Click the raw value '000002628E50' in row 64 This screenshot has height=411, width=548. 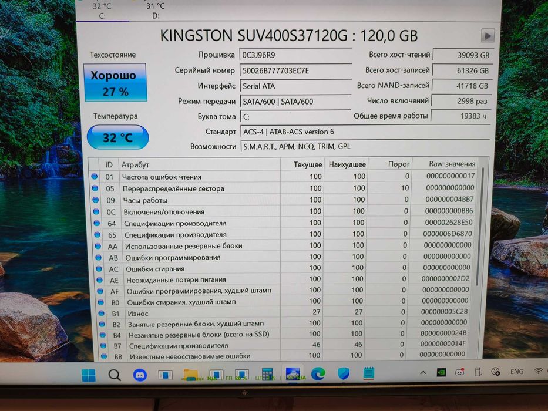[x=448, y=223]
